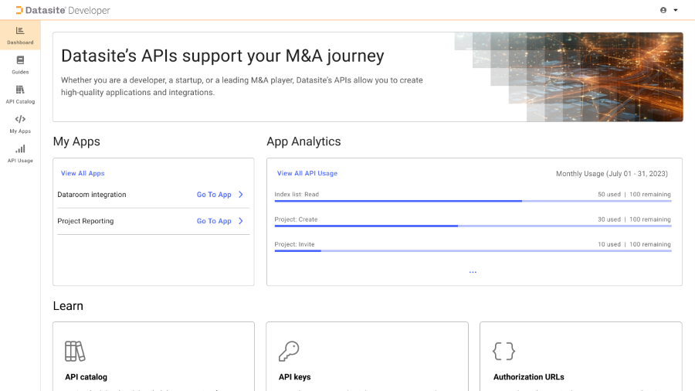Viewport: 695px width, 391px height.
Task: Click the user account profile icon
Action: (x=663, y=10)
